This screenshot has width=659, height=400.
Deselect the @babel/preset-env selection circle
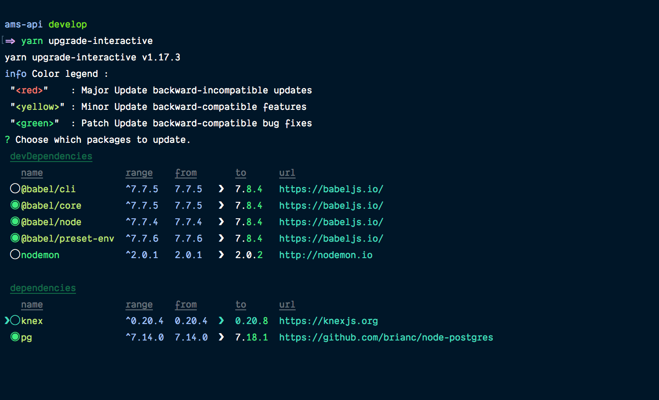(15, 238)
